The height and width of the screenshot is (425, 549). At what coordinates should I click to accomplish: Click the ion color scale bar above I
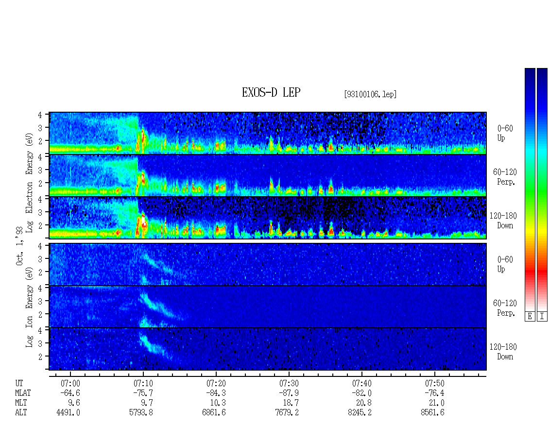(x=542, y=189)
